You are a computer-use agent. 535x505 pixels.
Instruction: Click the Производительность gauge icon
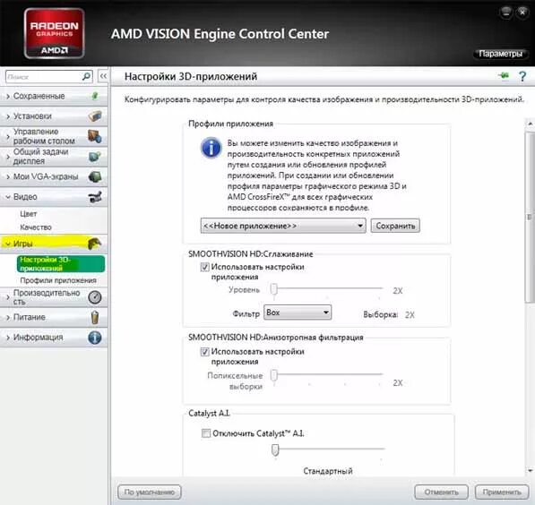95,297
